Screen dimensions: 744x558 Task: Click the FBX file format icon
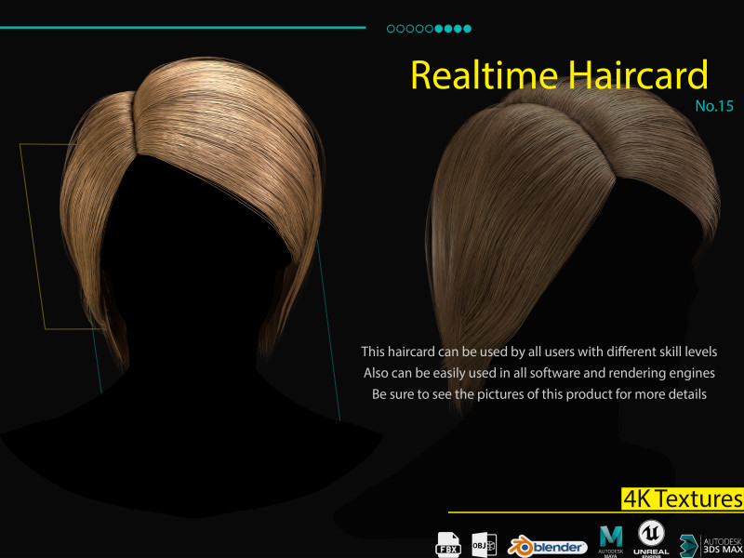coord(449,543)
